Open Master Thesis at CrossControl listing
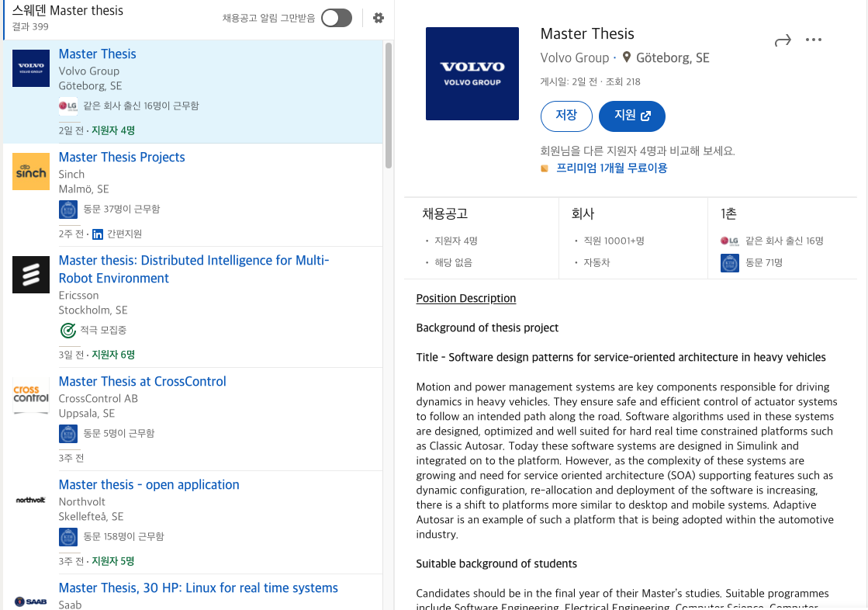Viewport: 868px width, 610px height. 142,381
